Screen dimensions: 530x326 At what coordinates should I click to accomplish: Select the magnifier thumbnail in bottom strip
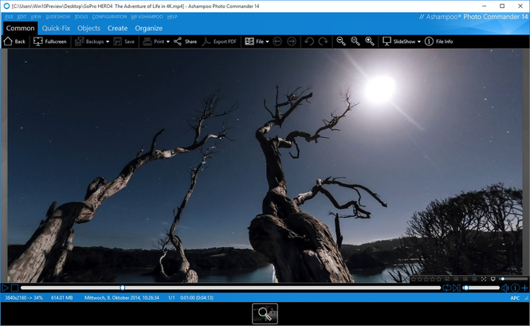coord(265,313)
